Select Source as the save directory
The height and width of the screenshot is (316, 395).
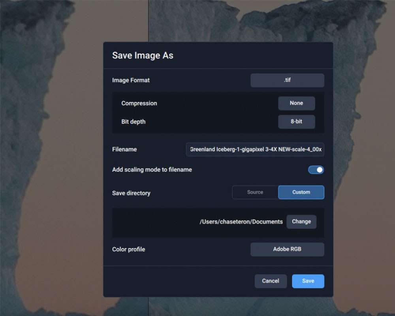[255, 192]
